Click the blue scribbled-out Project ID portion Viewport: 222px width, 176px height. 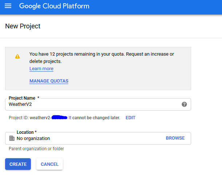click(59, 117)
